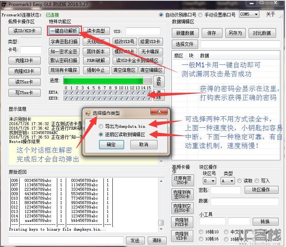Click the 清除 button beside 发送

[x=157, y=240]
